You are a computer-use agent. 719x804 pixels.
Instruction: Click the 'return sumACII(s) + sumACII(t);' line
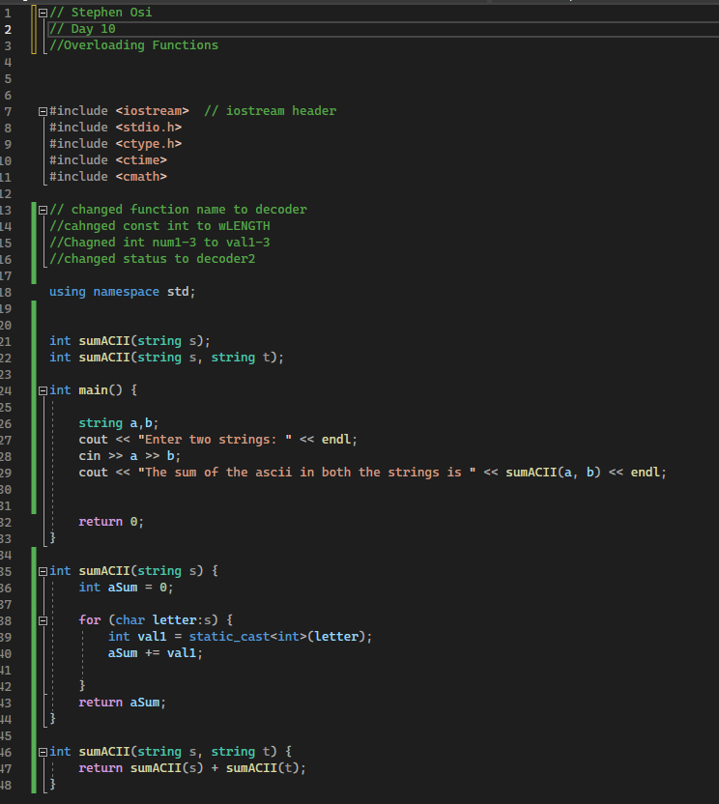192,767
